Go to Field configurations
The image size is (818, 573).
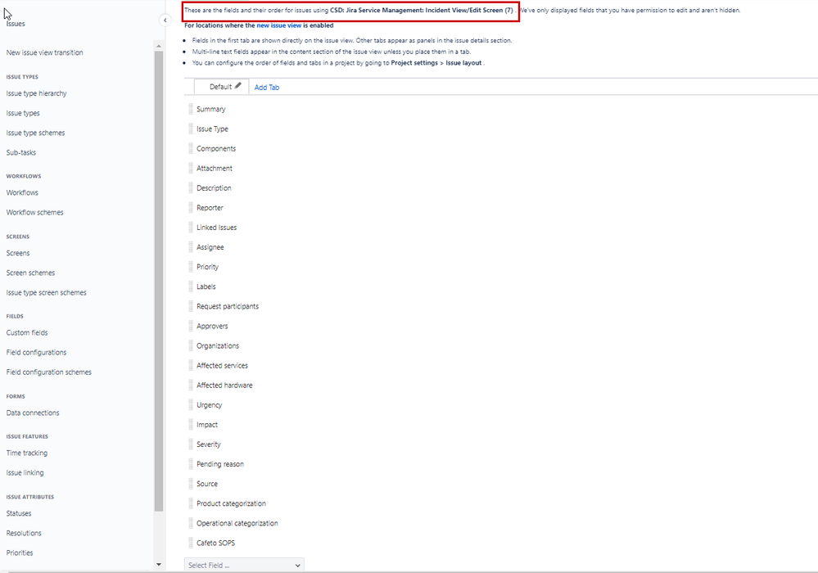pos(36,353)
